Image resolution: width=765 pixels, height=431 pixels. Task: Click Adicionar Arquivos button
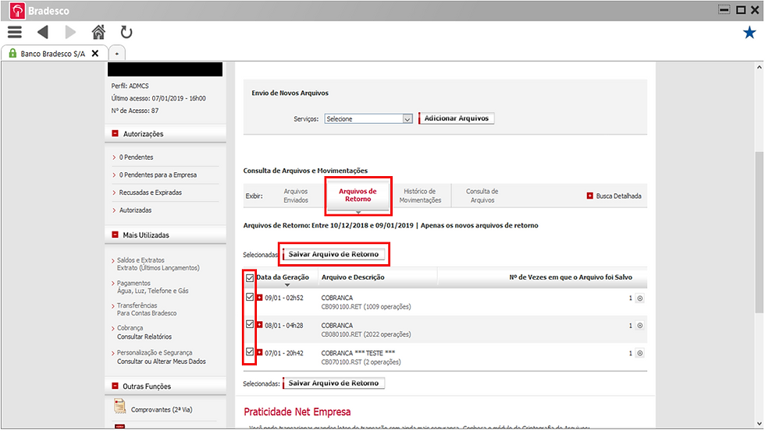click(456, 118)
